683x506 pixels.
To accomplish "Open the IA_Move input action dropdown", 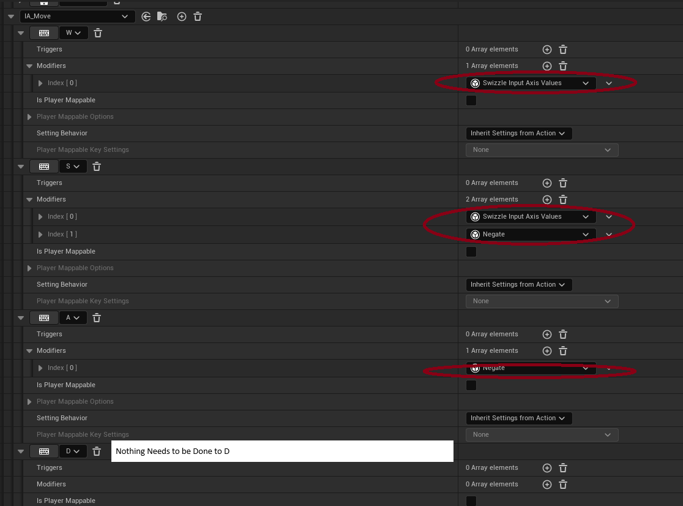I will (77, 17).
